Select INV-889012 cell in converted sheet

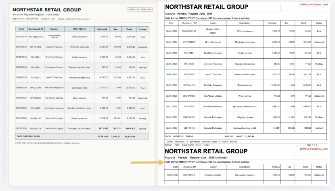189,175
